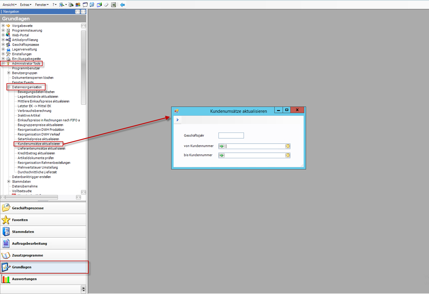This screenshot has height=294, width=429.
Task: Click the Geschäftsjahr input field
Action: [231, 135]
